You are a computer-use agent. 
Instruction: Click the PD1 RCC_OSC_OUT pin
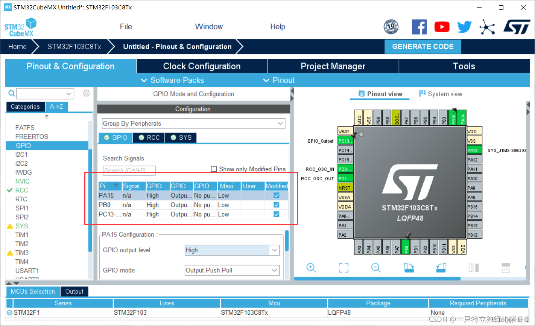(345, 178)
